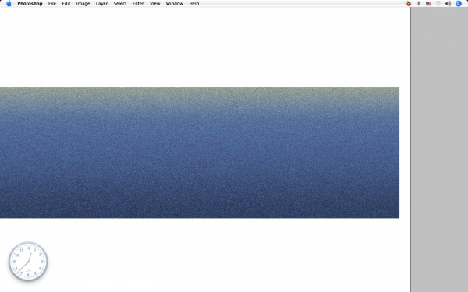
Task: Click the gray area beside canvas
Action: click(439, 150)
